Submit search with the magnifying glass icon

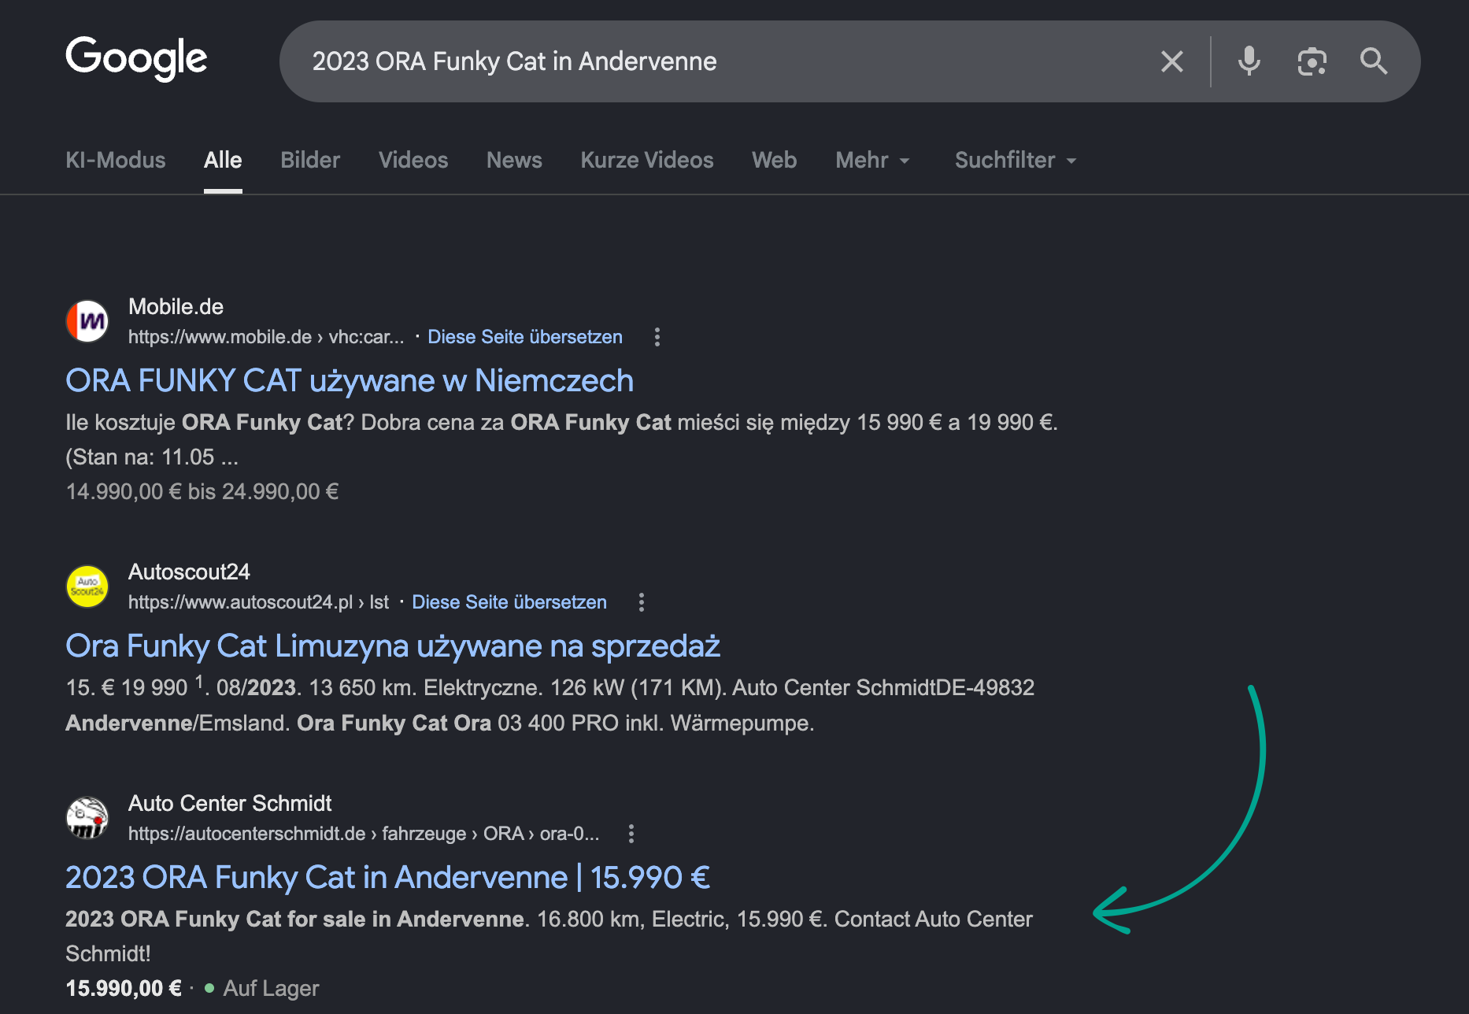1374,61
